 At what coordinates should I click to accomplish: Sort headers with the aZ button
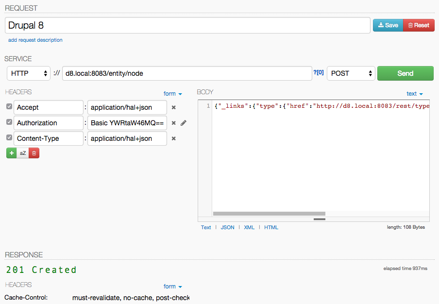23,153
